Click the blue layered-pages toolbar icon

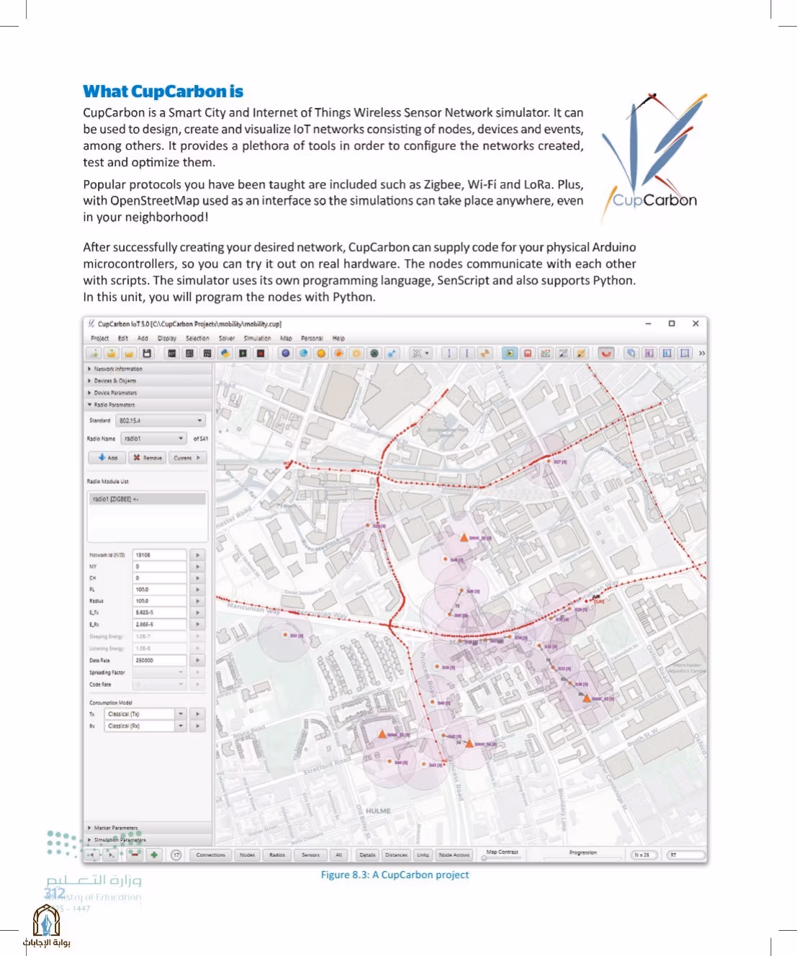(x=631, y=353)
